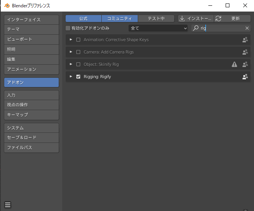
Task: Expand Animation: Corrective Shape Keys details
Action: pos(71,40)
